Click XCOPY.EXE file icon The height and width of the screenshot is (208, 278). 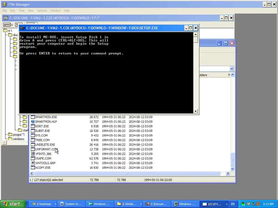(x=33, y=167)
